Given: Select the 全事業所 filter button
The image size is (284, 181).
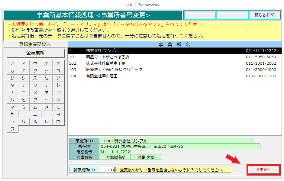Looking at the screenshot, I should 35,53.
